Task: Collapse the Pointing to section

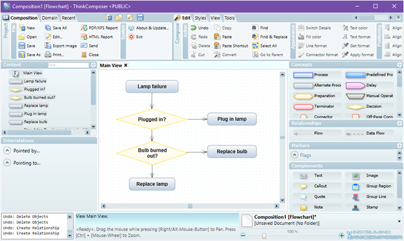Action: click(x=7, y=163)
